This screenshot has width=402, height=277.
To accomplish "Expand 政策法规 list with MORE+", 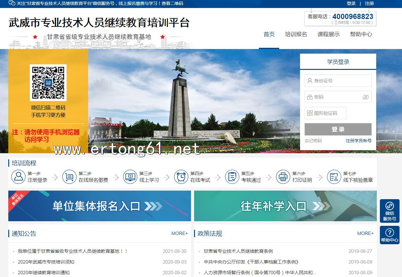I will (x=365, y=233).
